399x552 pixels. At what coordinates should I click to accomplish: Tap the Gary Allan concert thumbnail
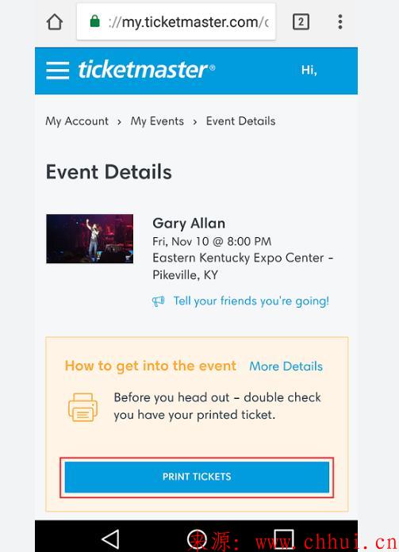90,239
